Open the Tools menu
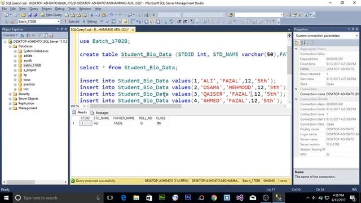Viewport: 361px width, 203px height. 72,9
